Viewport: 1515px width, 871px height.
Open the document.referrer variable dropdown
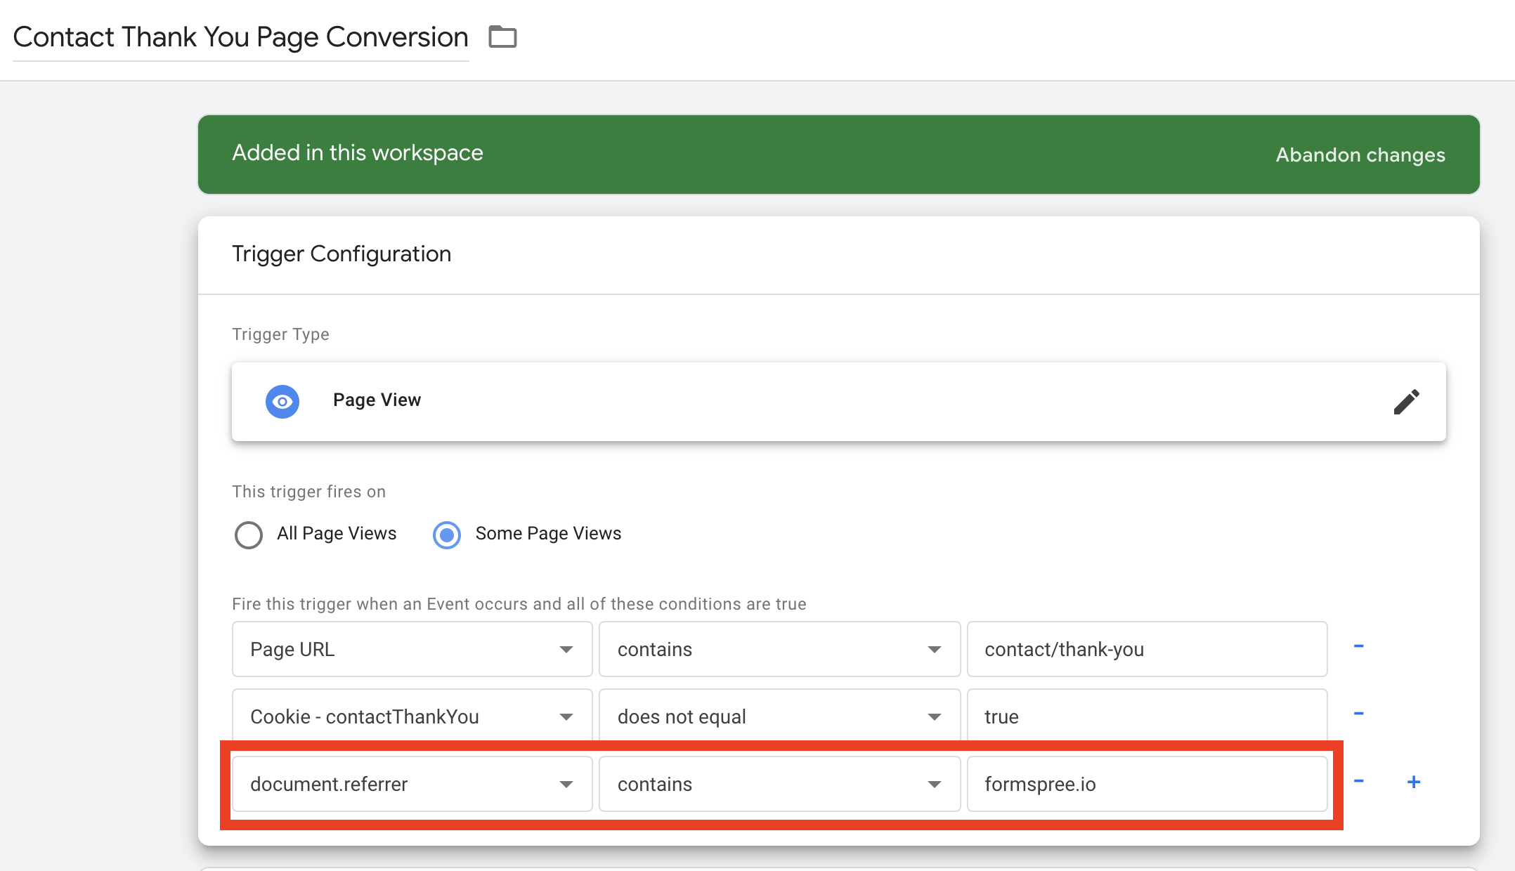[412, 784]
